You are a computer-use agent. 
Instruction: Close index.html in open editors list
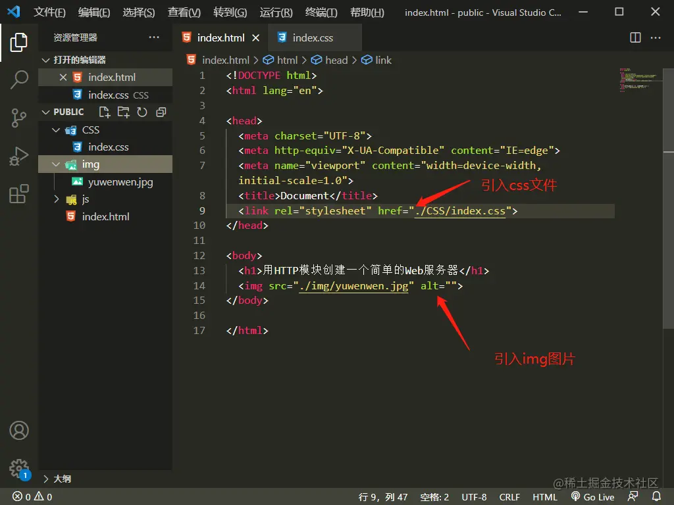tap(63, 78)
